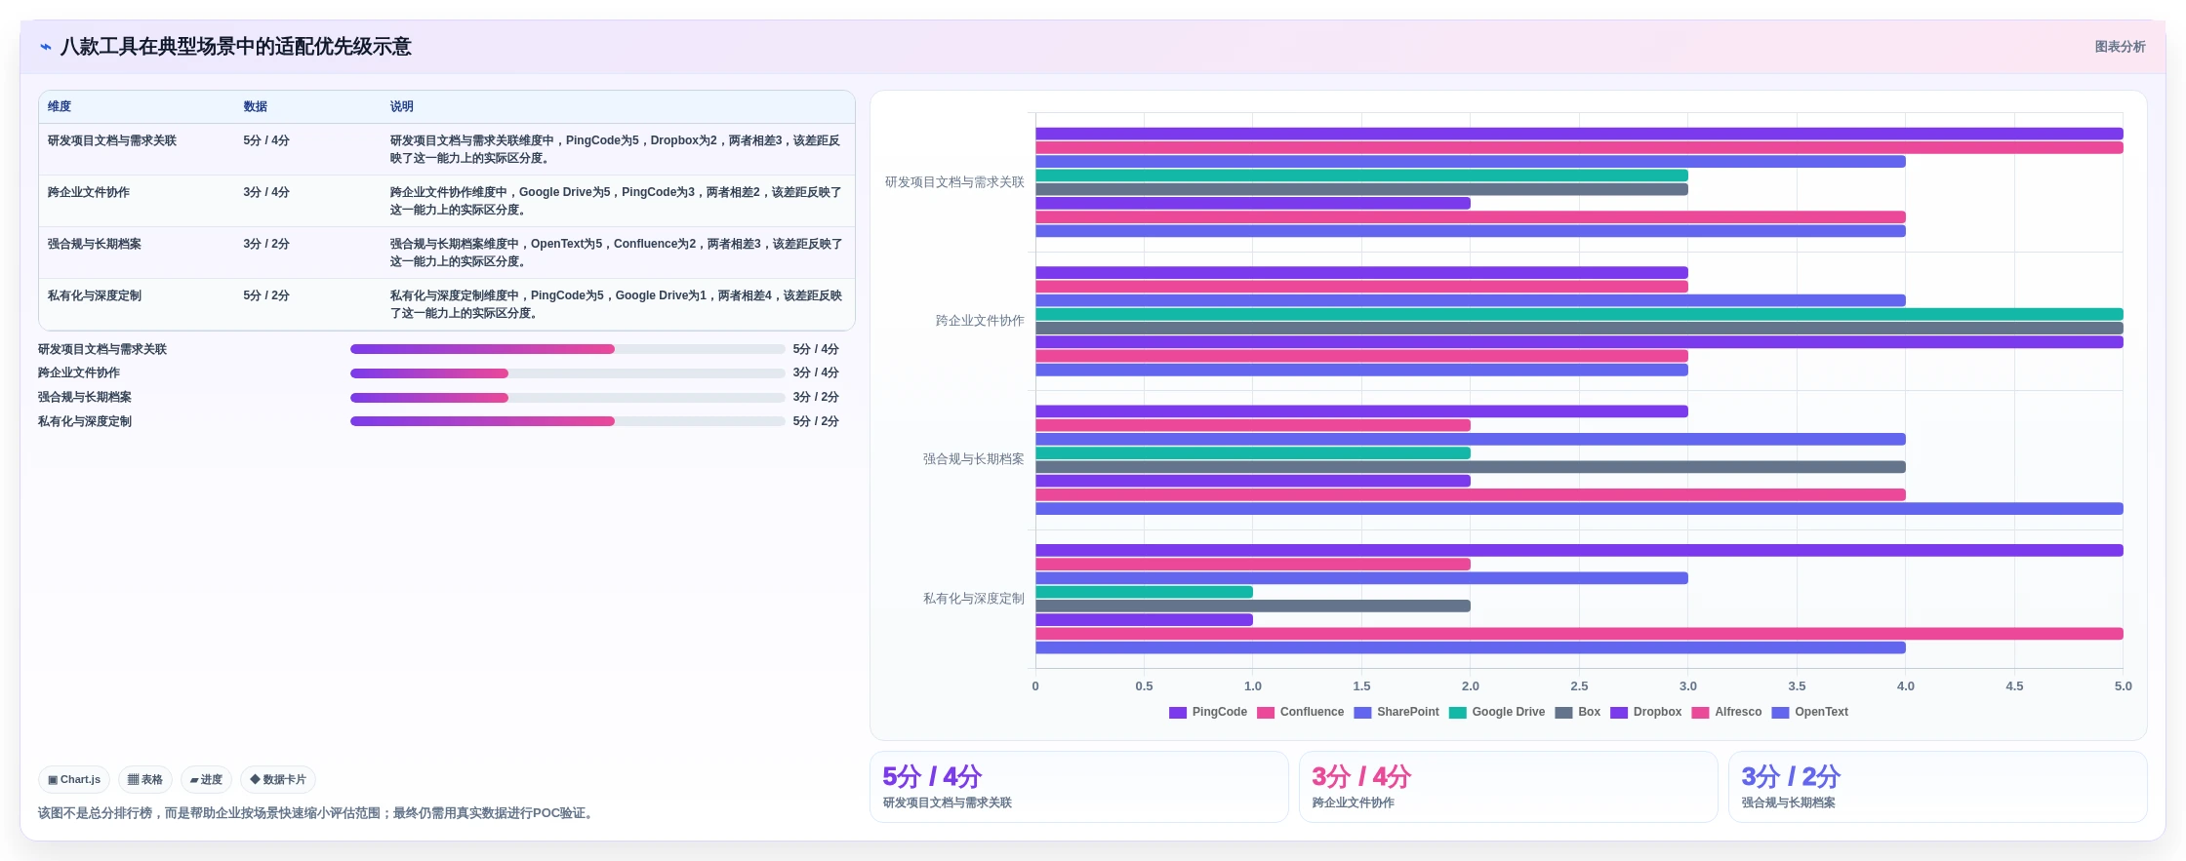Select 强合规与长期档案 in the table's first column
The height and width of the screenshot is (861, 2186).
pos(95,244)
